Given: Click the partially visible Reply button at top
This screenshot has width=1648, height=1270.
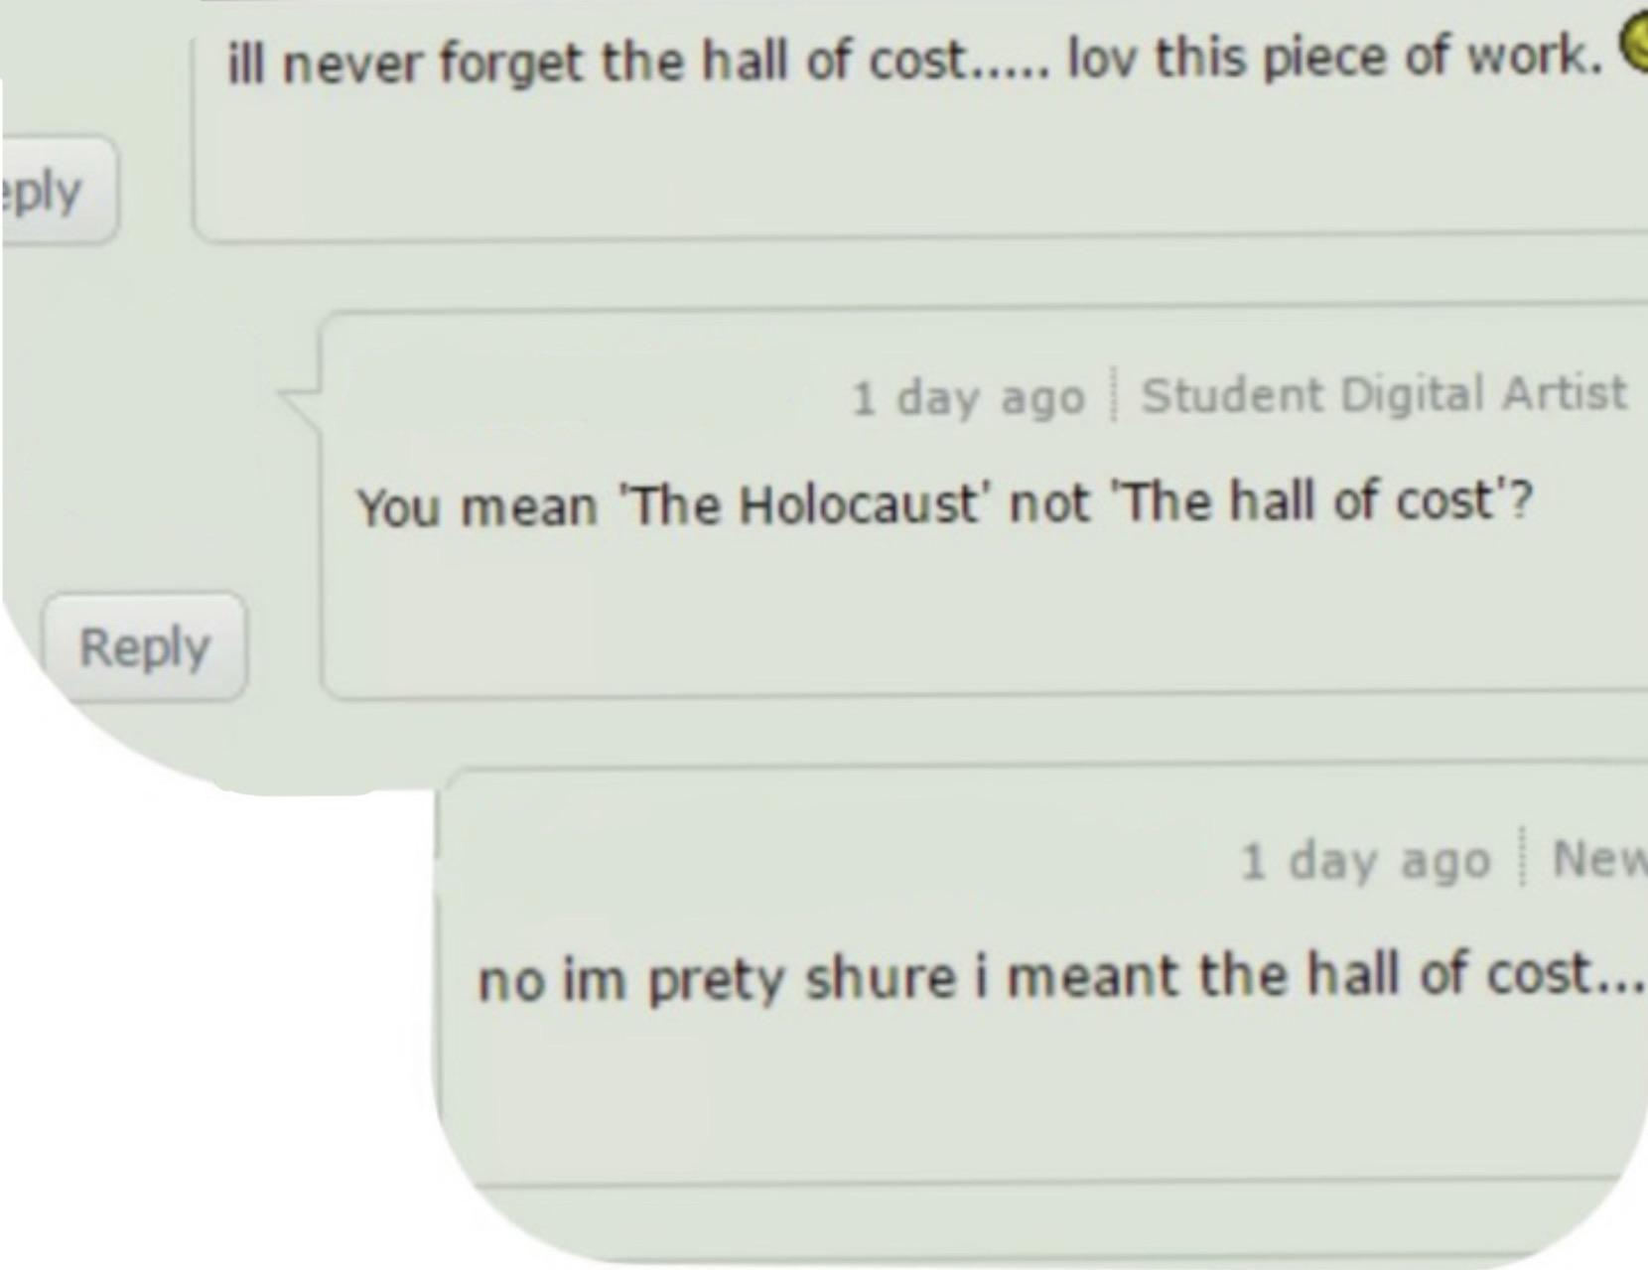Looking at the screenshot, I should pos(58,191).
